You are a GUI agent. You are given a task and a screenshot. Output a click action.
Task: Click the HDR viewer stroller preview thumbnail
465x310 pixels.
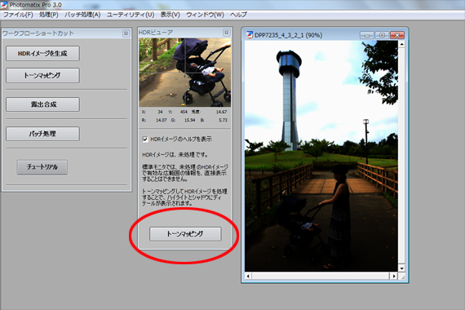[x=184, y=73]
